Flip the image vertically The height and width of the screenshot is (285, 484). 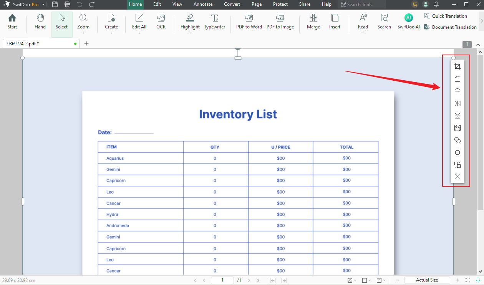tap(457, 116)
